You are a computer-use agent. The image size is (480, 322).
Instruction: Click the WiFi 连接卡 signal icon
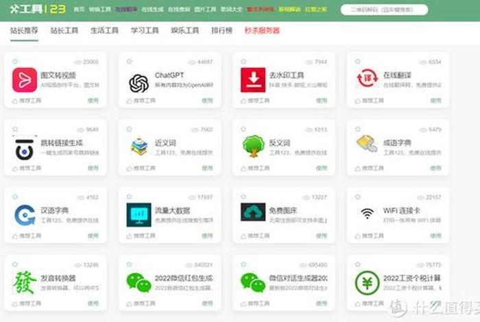(x=367, y=213)
